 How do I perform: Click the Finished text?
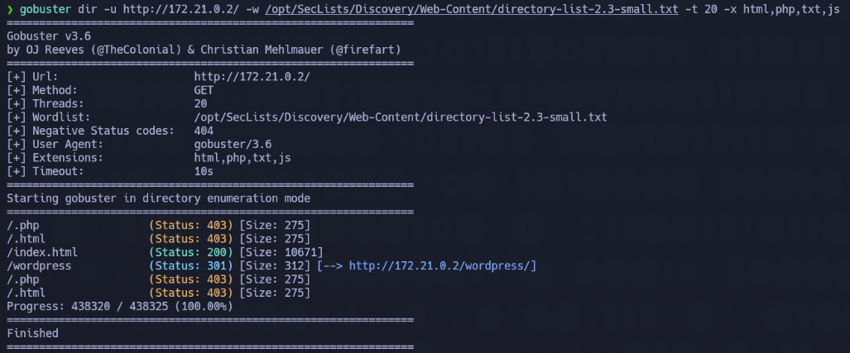click(x=32, y=333)
